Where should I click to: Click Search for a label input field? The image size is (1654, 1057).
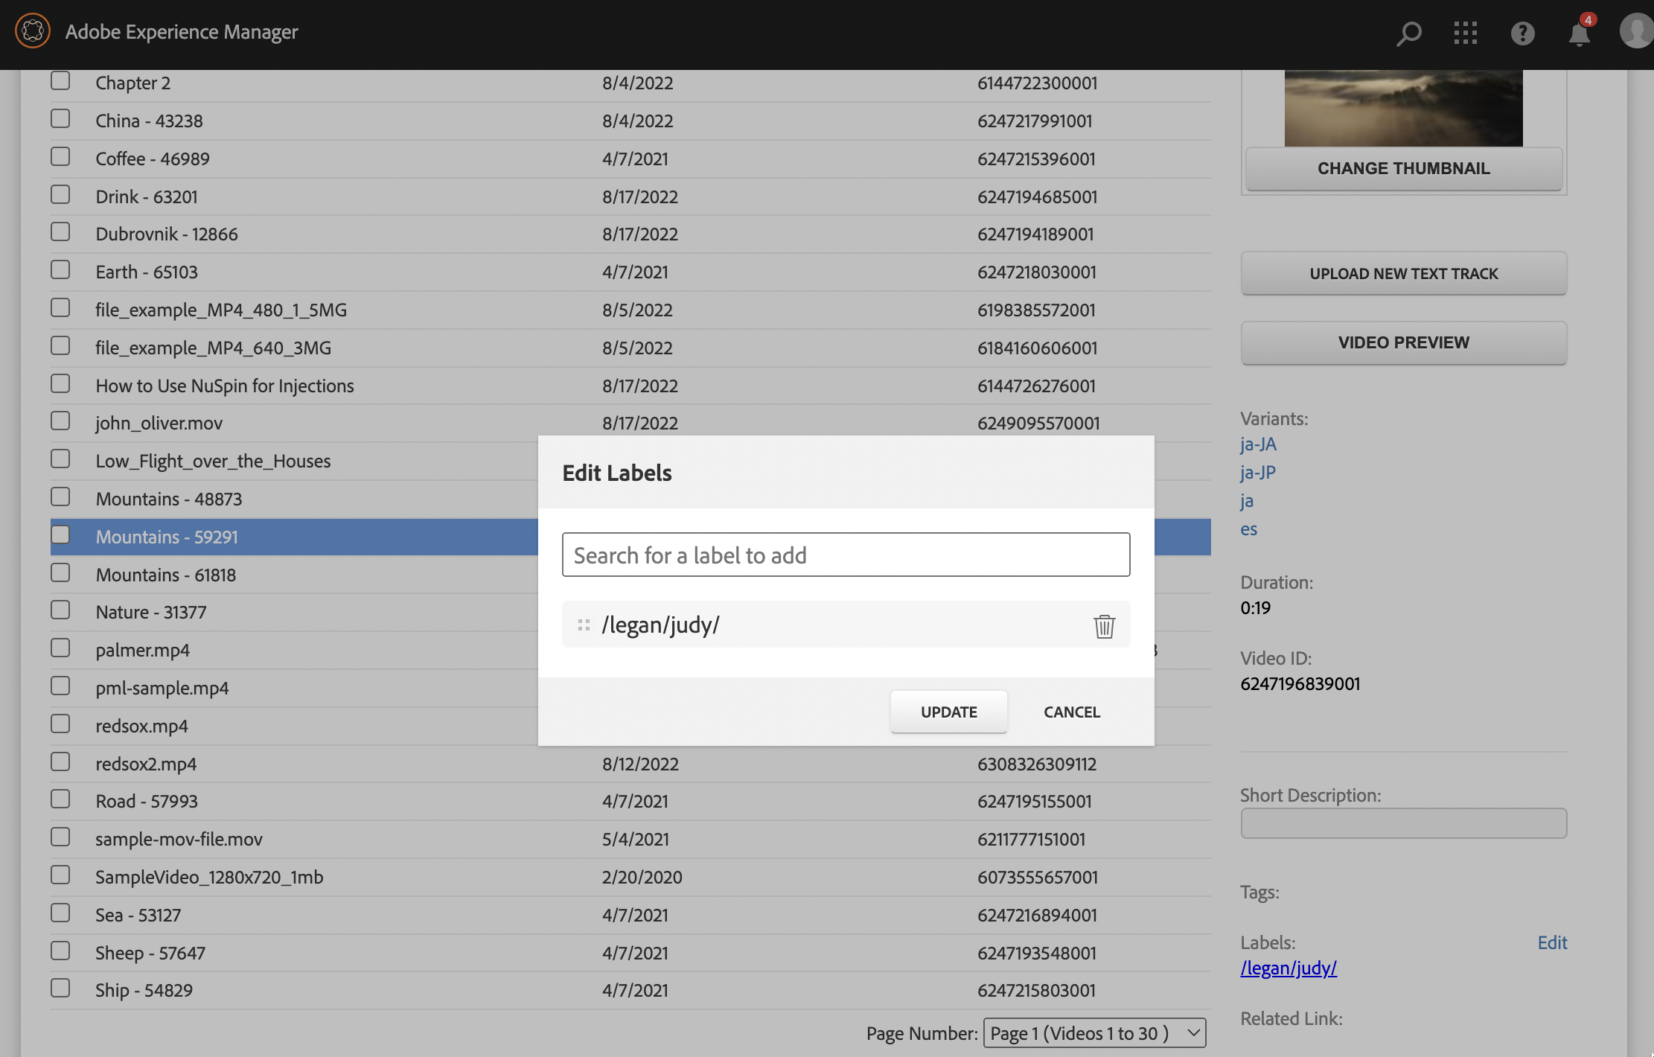(x=845, y=553)
